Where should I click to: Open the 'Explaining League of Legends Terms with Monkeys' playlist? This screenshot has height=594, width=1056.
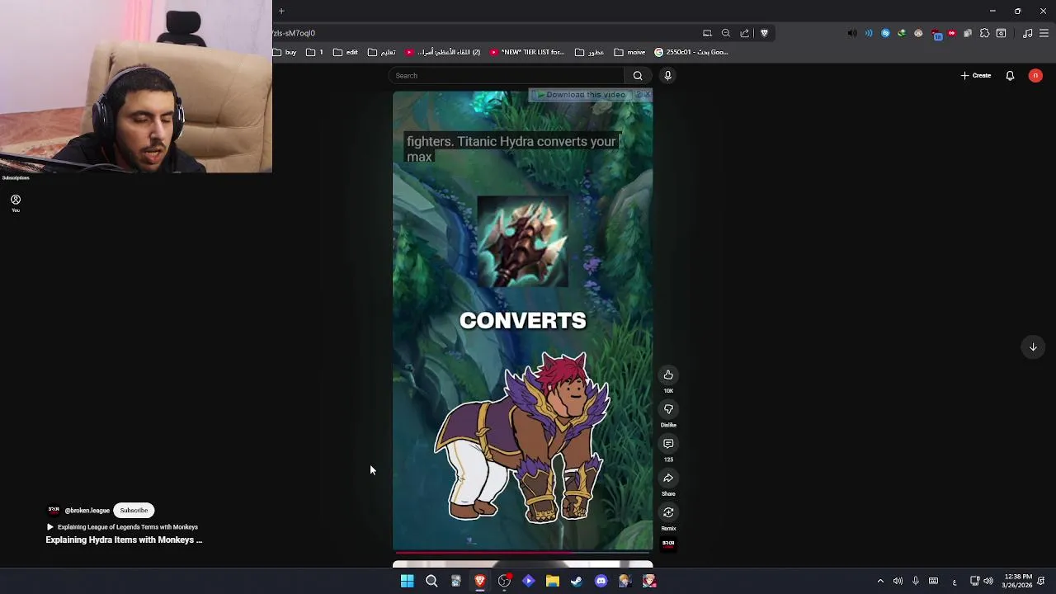click(x=128, y=527)
